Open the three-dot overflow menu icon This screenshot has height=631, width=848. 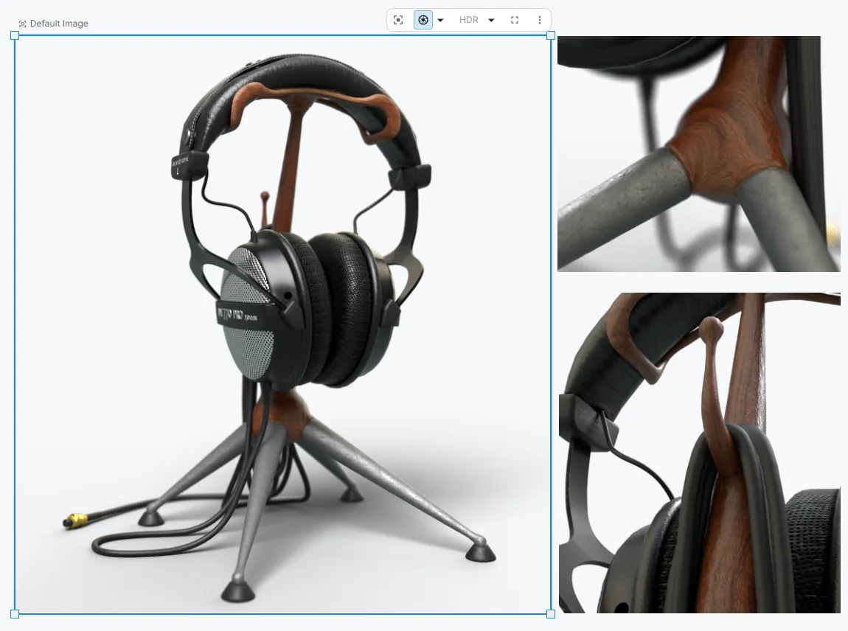[540, 20]
